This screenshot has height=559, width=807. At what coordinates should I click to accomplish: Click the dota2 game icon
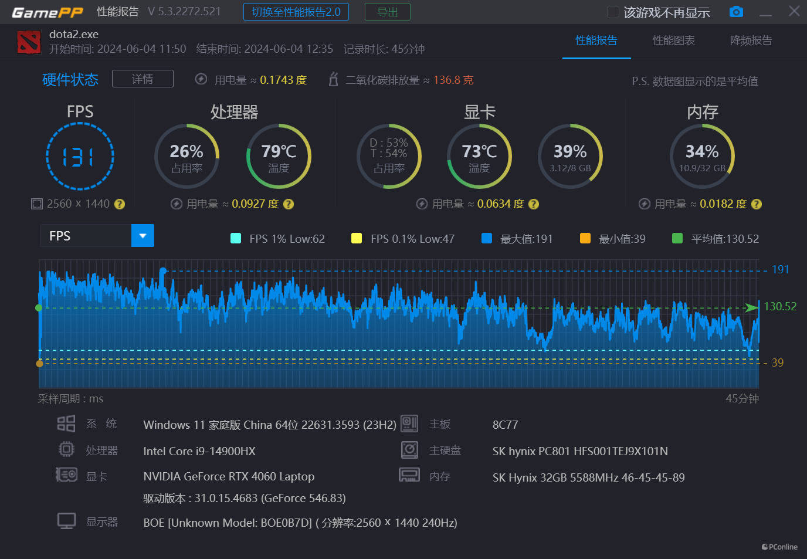coord(29,42)
